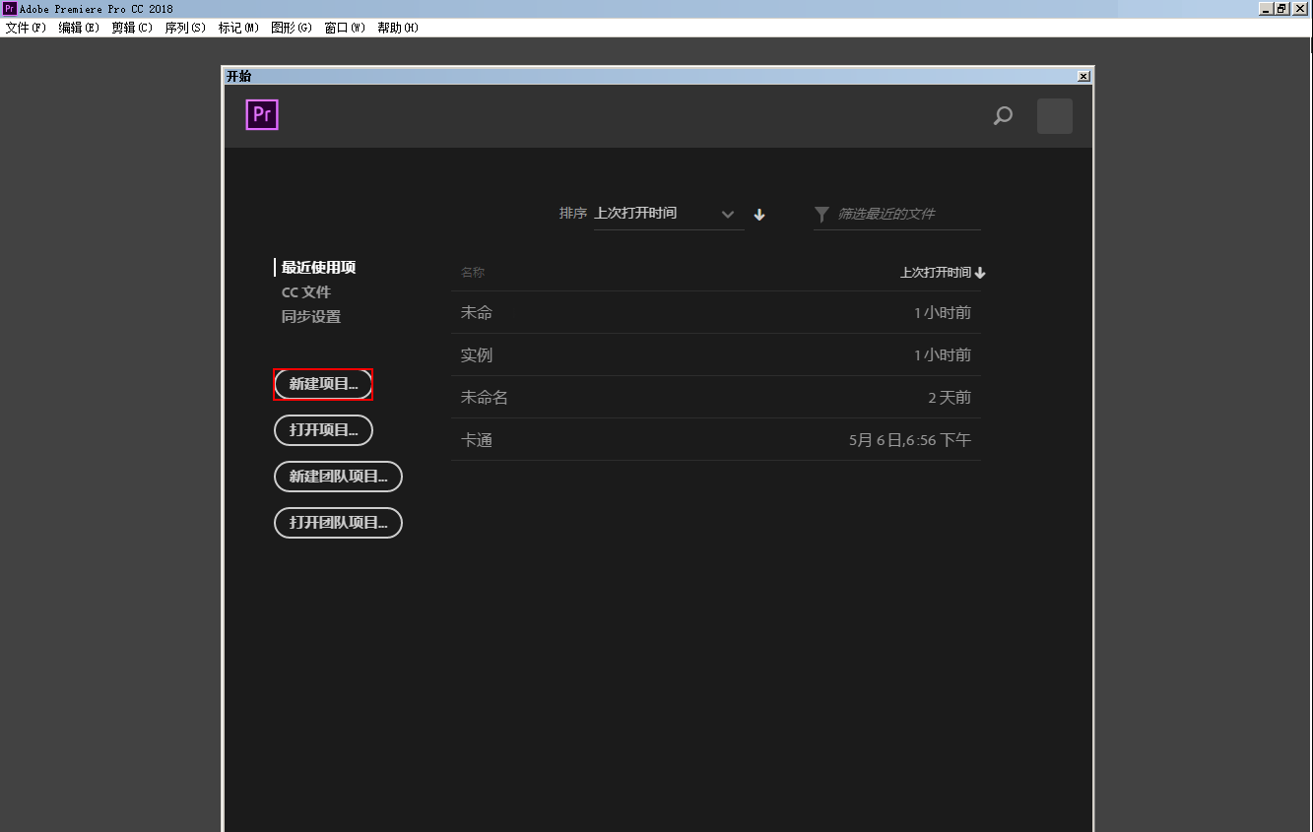
Task: Open recent project 未命
Action: (x=716, y=313)
